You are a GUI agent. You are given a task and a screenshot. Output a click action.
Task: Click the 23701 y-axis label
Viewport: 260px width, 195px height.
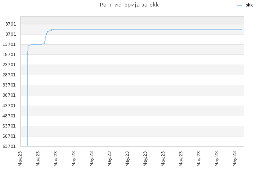(x=9, y=65)
